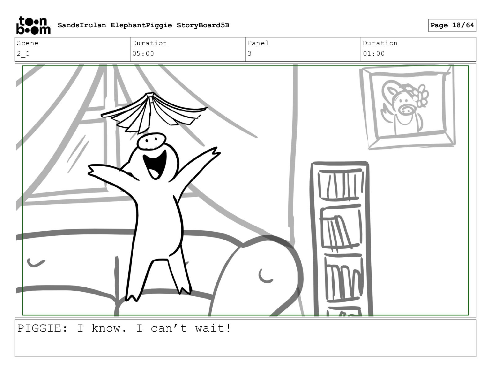Click the panel Duration 01:00 cell
491x379 pixels.
click(x=418, y=49)
